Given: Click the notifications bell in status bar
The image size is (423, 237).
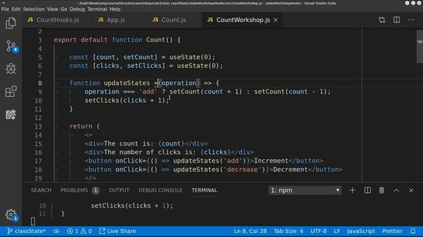Looking at the screenshot, I should pyautogui.click(x=412, y=231).
